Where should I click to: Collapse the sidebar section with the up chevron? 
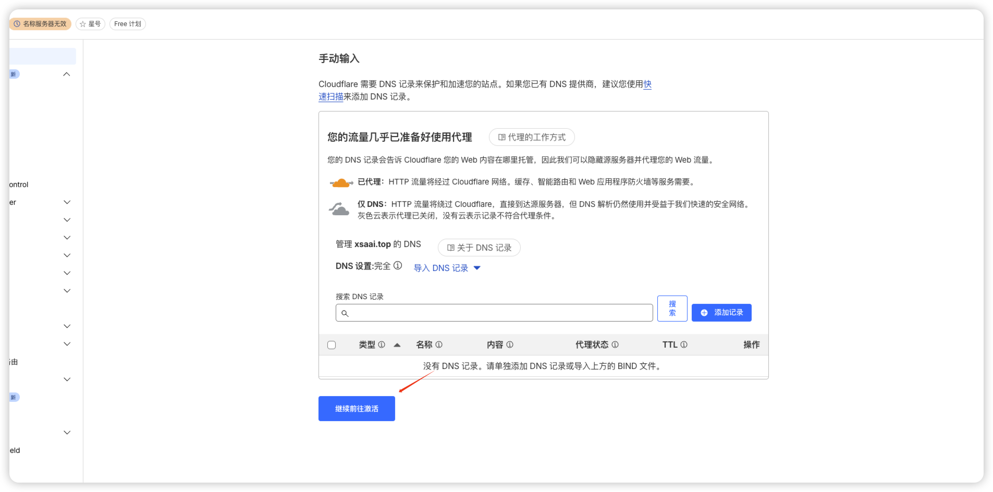tap(67, 74)
